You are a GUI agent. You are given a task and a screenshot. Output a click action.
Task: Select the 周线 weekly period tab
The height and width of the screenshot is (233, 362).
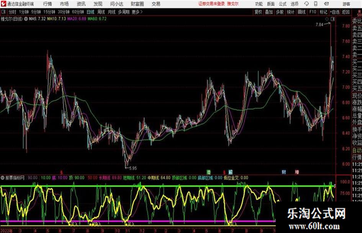(101, 12)
